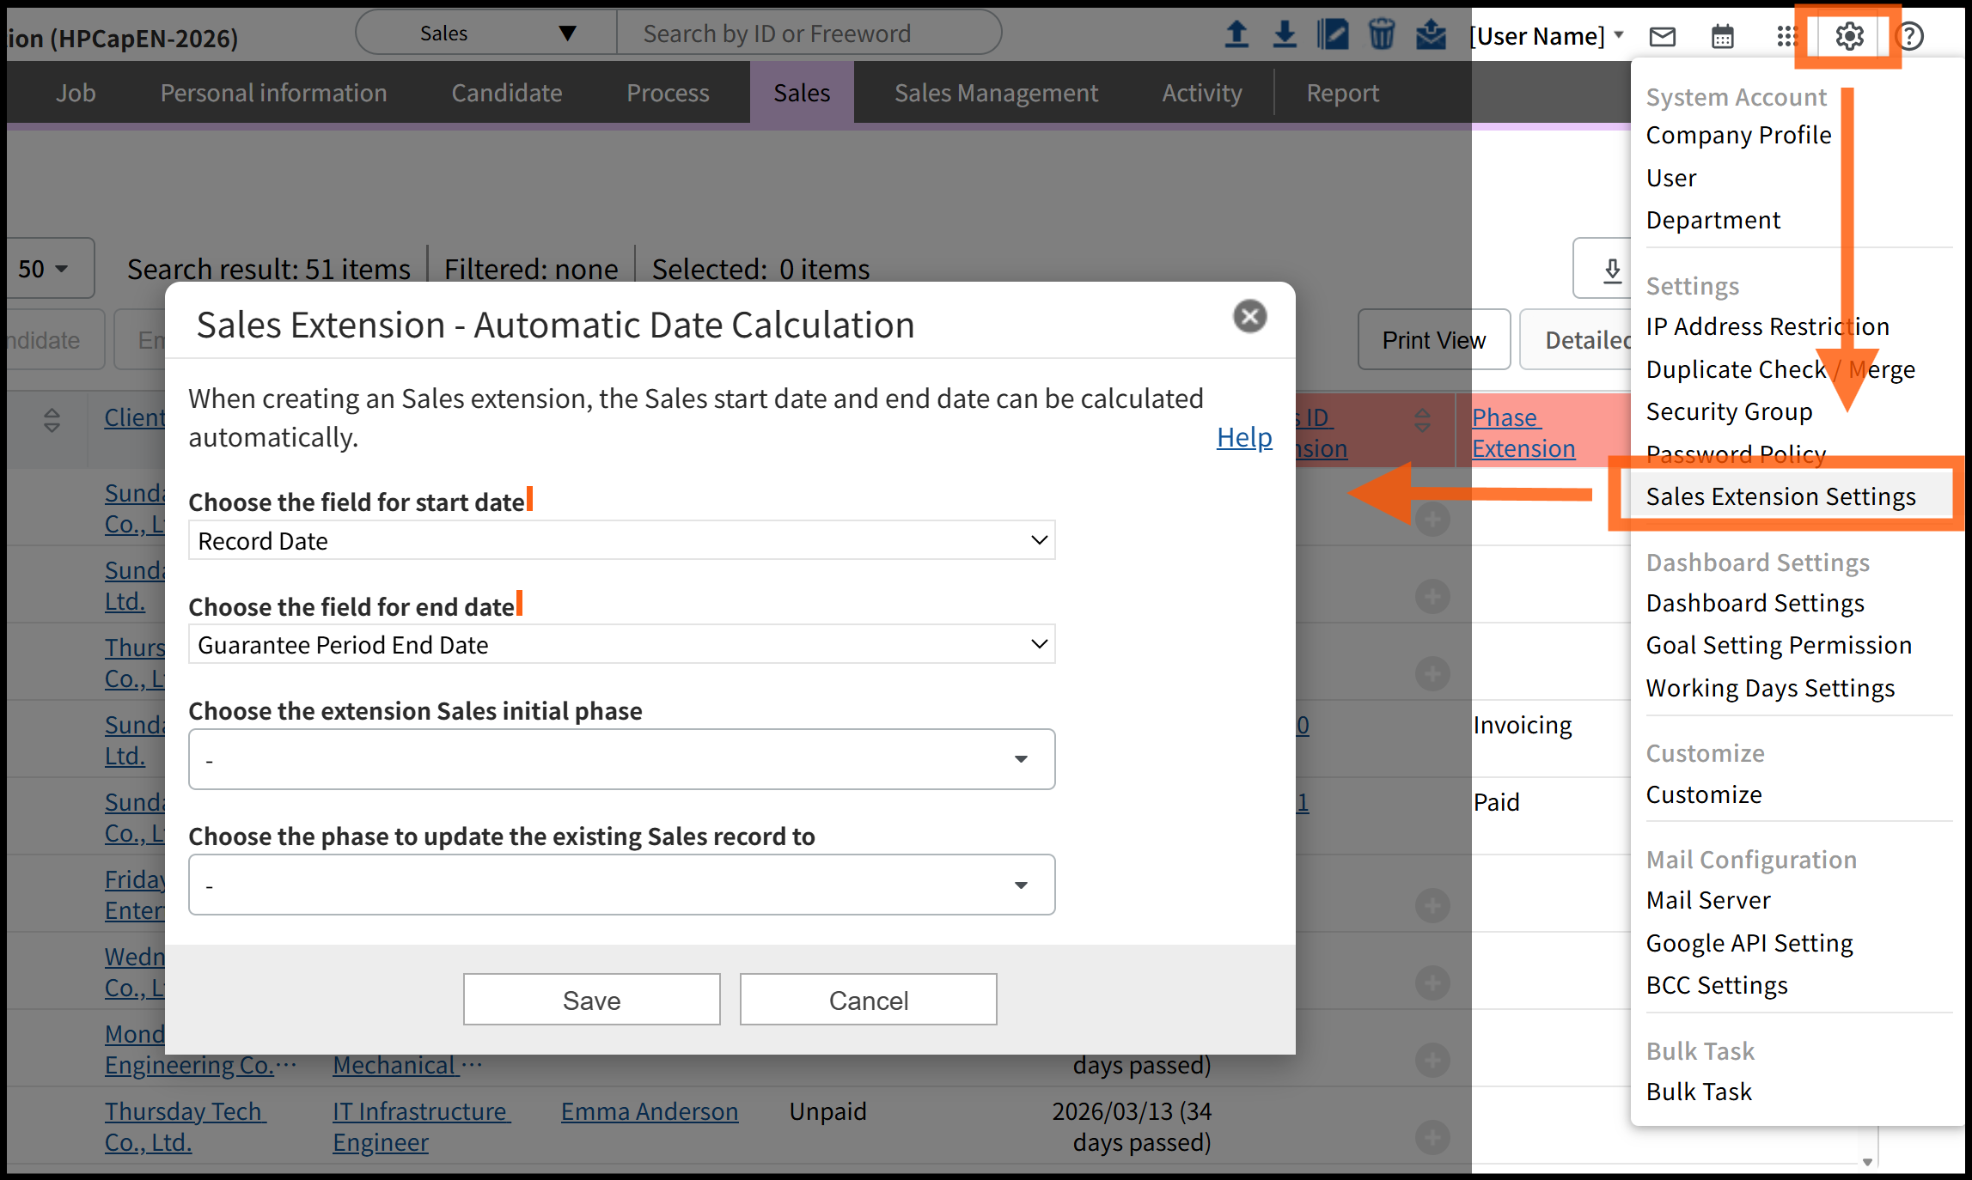Click the download arrow icon in top toolbar

point(1284,35)
